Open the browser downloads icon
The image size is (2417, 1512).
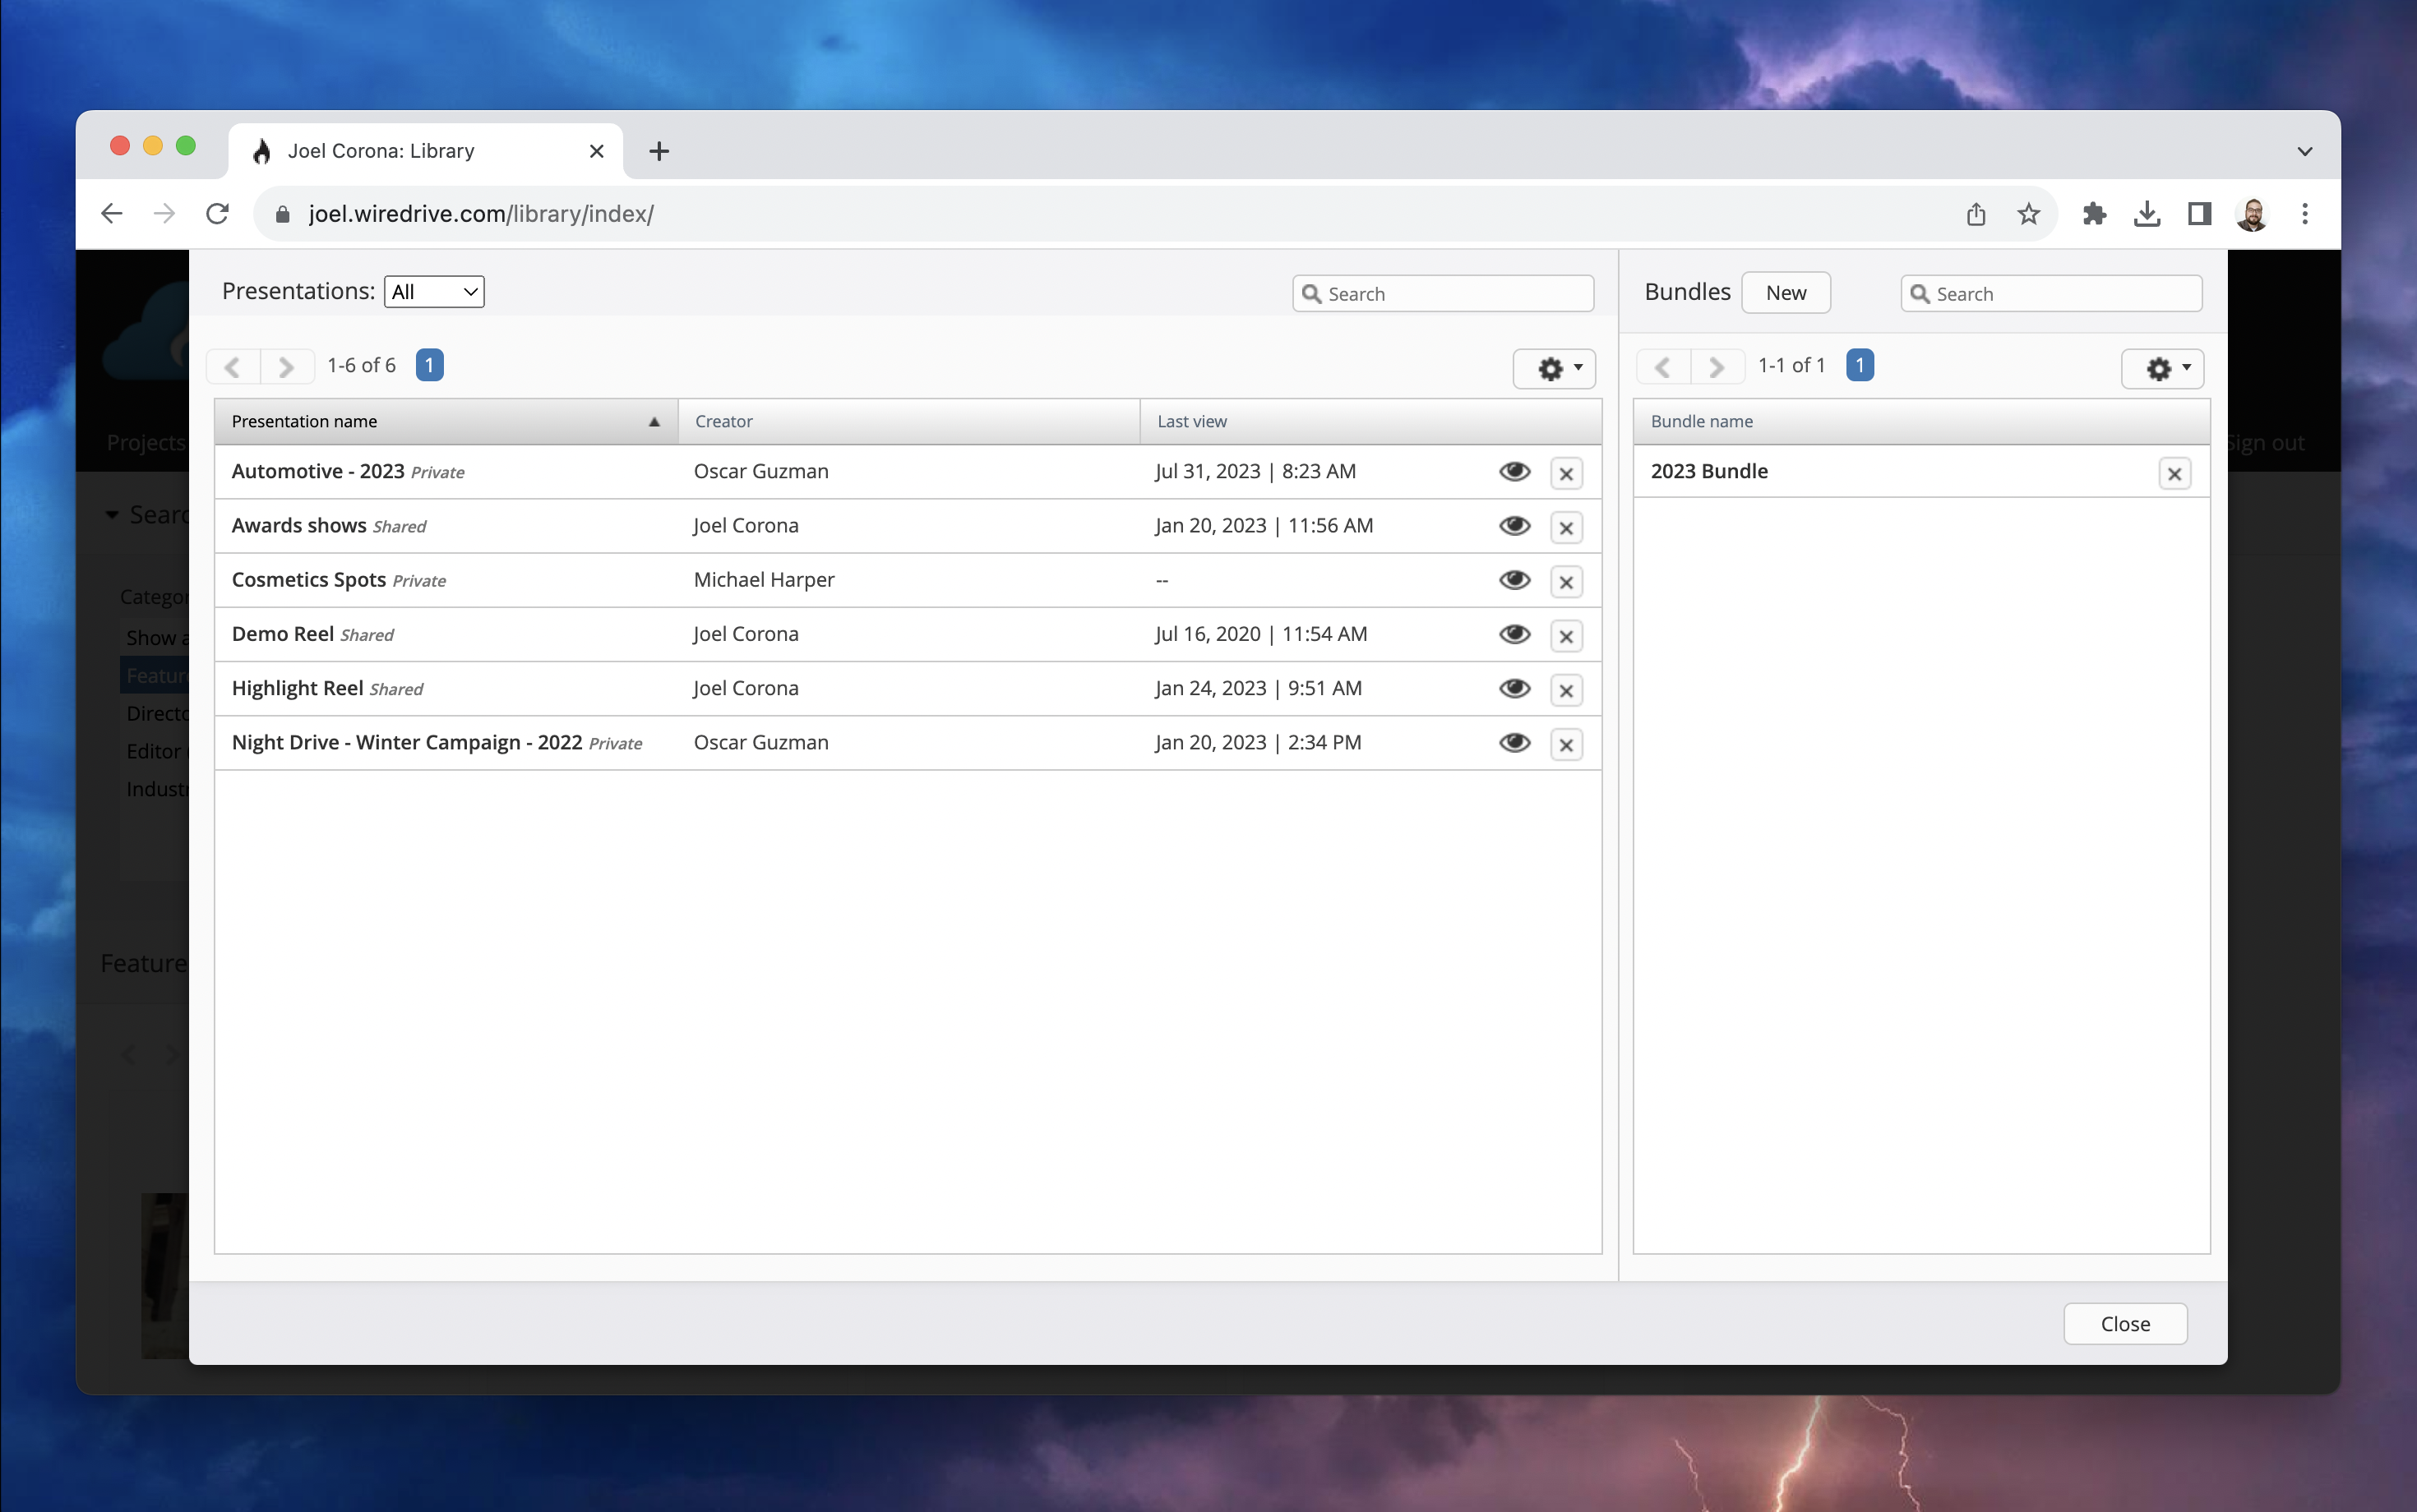tap(2146, 213)
